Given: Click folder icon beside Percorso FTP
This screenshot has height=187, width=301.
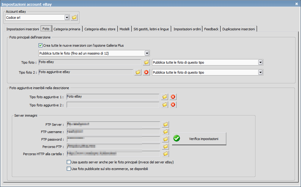Looking at the screenshot, I should pos(165,146).
